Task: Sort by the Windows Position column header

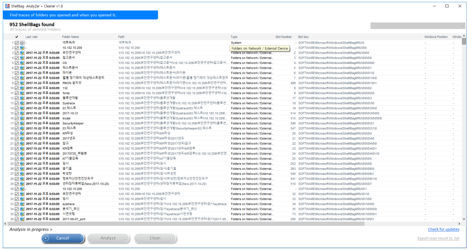Action: 436,37
